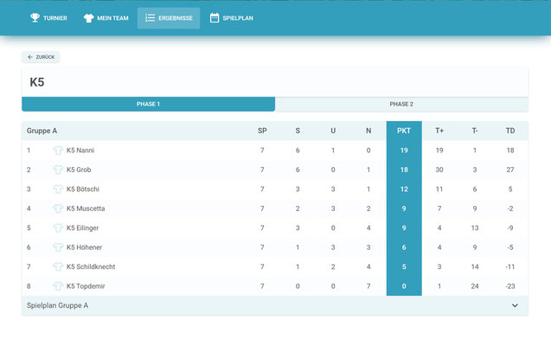Viewport: 551px width, 346px height.
Task: Click the jersey icon for K5 Muscetta
Action: point(58,208)
